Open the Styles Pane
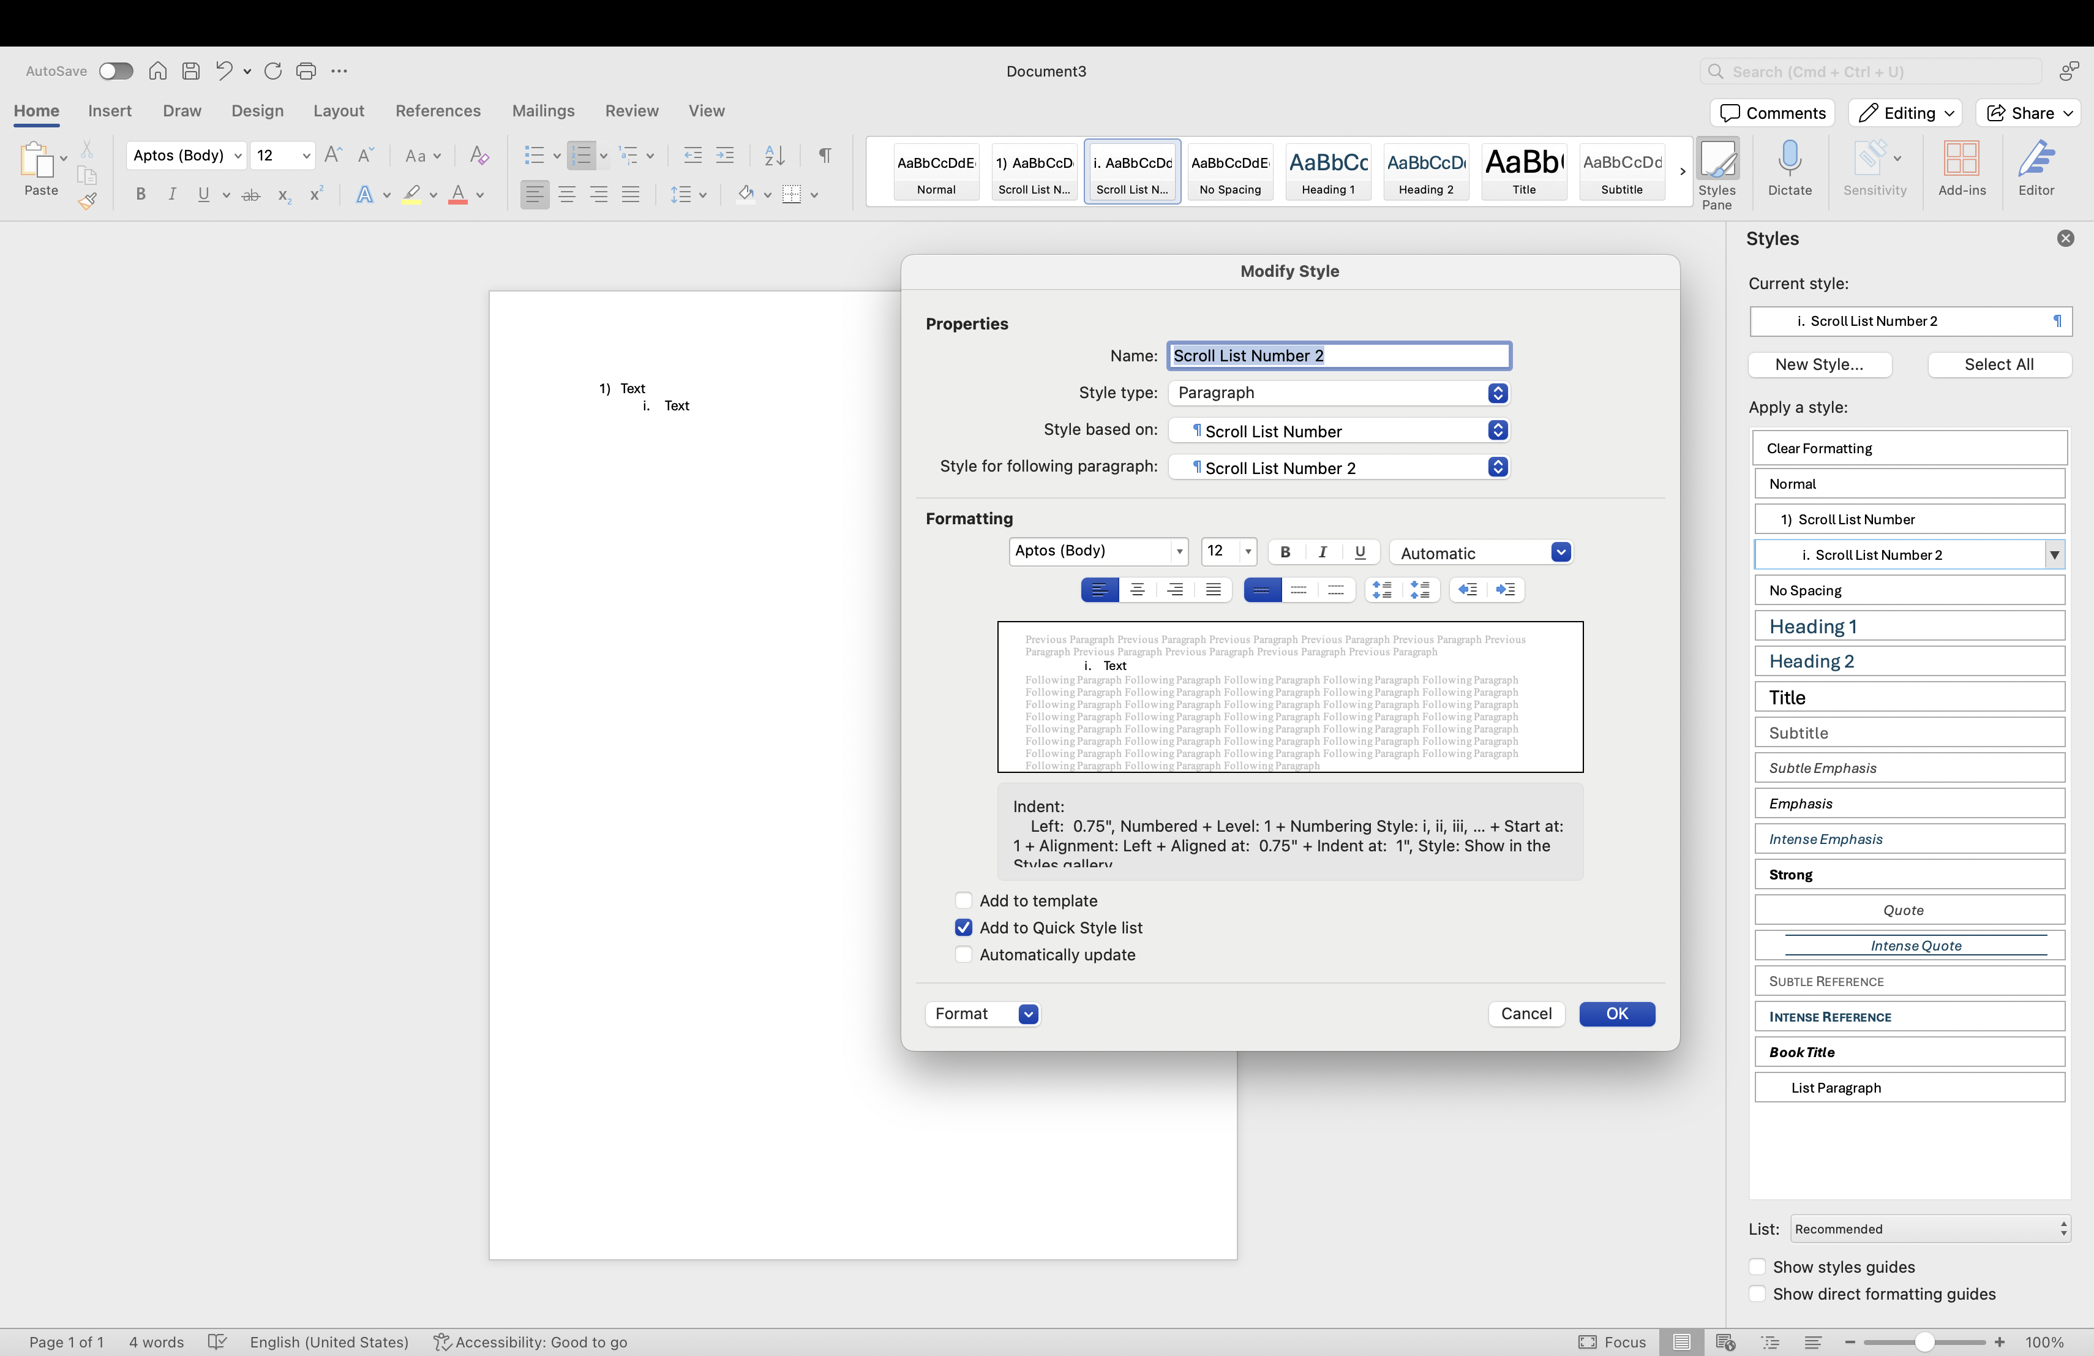 1717,171
